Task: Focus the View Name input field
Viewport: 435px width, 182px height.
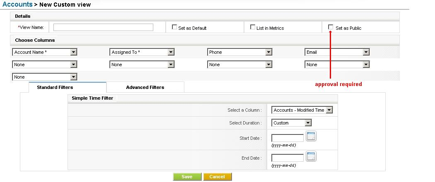Action: pyautogui.click(x=103, y=27)
